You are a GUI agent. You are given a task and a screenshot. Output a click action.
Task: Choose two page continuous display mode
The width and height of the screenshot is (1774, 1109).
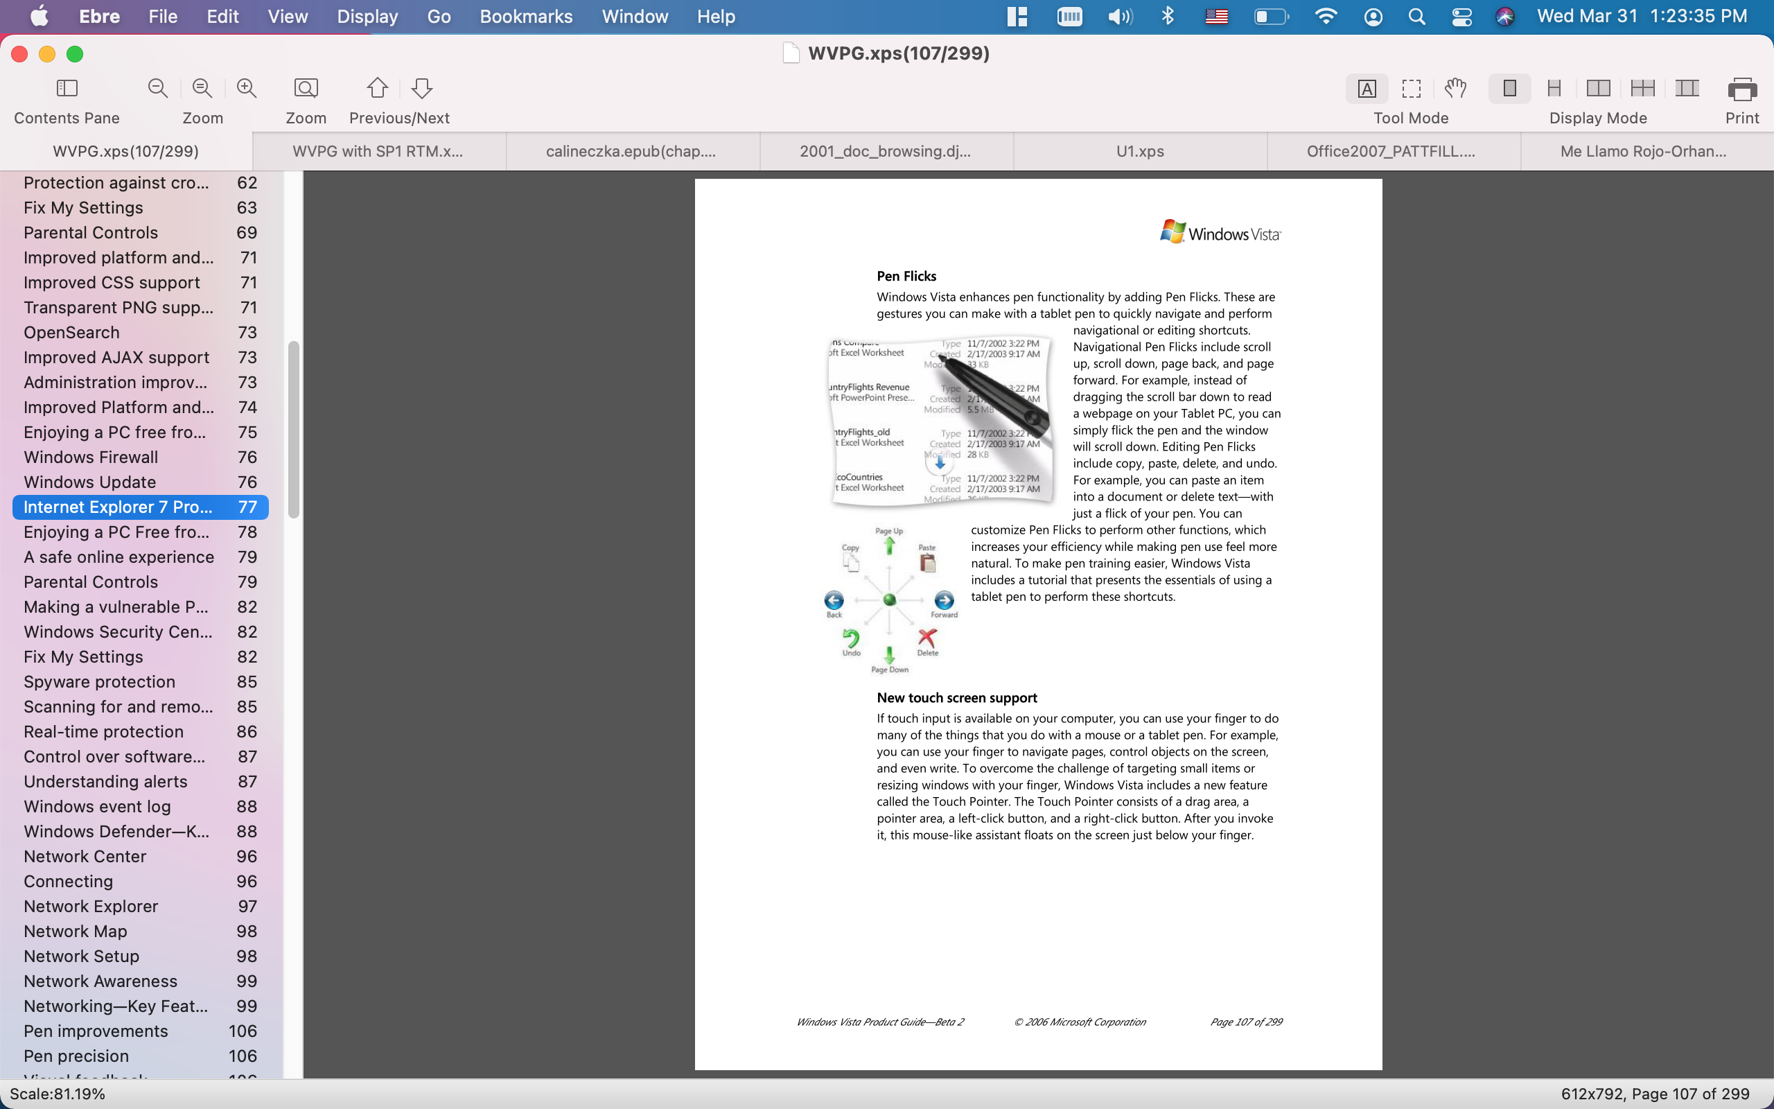click(x=1643, y=89)
